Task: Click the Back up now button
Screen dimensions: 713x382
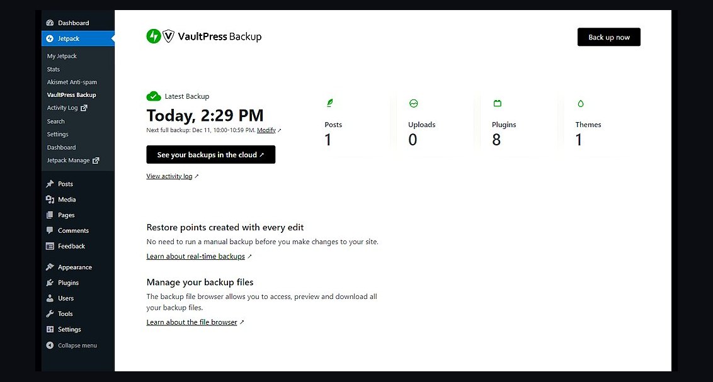Action: (609, 37)
